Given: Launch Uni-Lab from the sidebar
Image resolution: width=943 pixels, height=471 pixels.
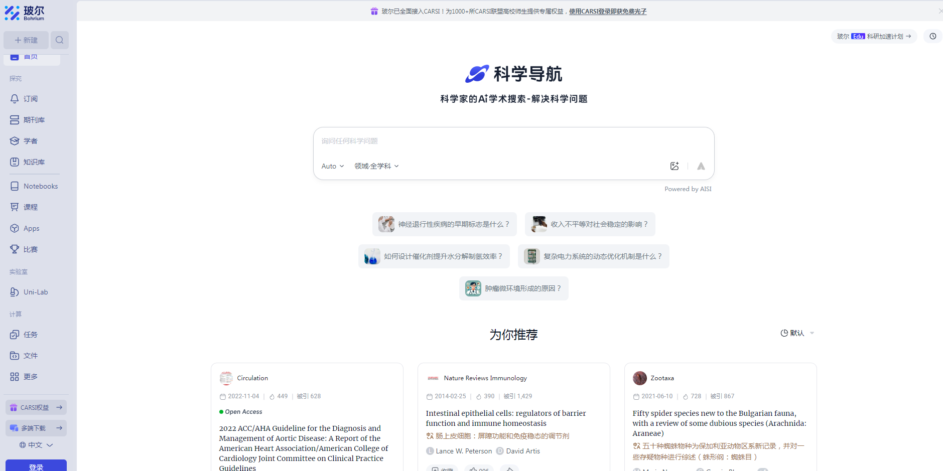Looking at the screenshot, I should point(15,291).
